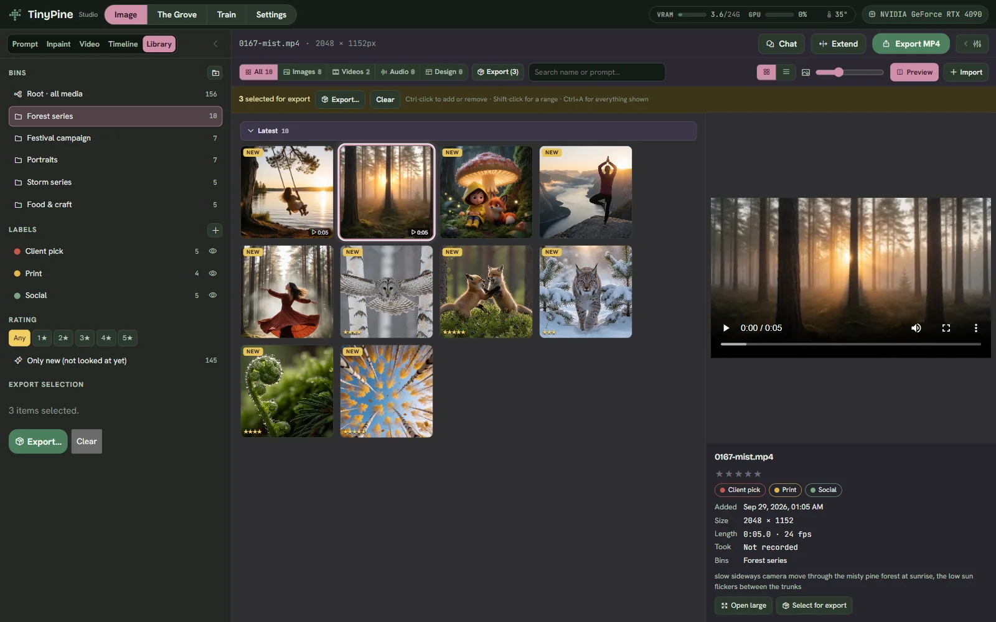
Task: Click Open large button
Action: coord(743,606)
